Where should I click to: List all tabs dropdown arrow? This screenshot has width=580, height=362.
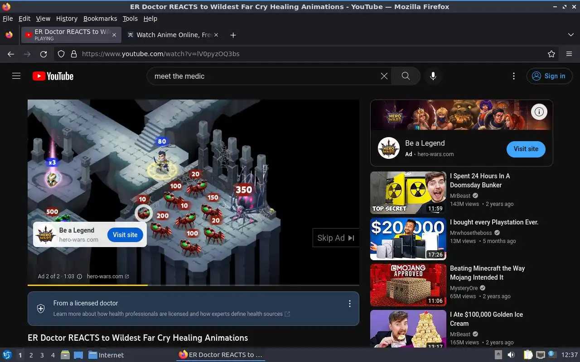[571, 35]
